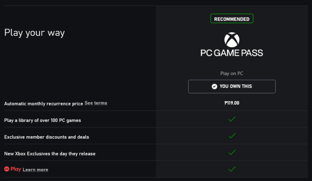Open the See terms link
This screenshot has height=181, width=312.
point(96,103)
